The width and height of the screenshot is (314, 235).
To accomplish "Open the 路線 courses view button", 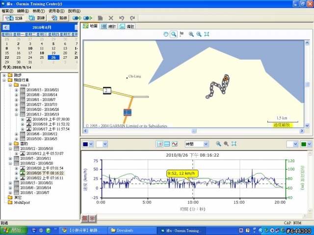I will click(x=59, y=18).
